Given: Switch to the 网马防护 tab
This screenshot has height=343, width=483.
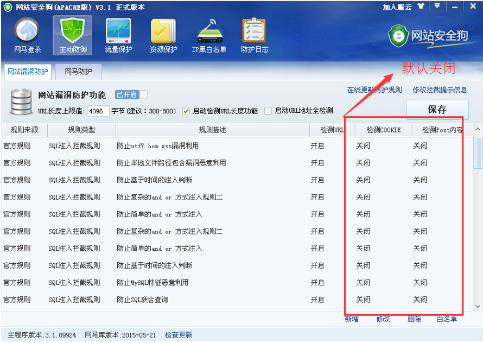Looking at the screenshot, I should 78,71.
